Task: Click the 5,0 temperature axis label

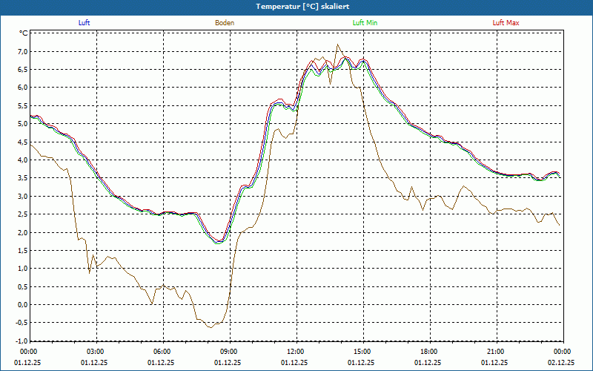Action: tap(22, 124)
